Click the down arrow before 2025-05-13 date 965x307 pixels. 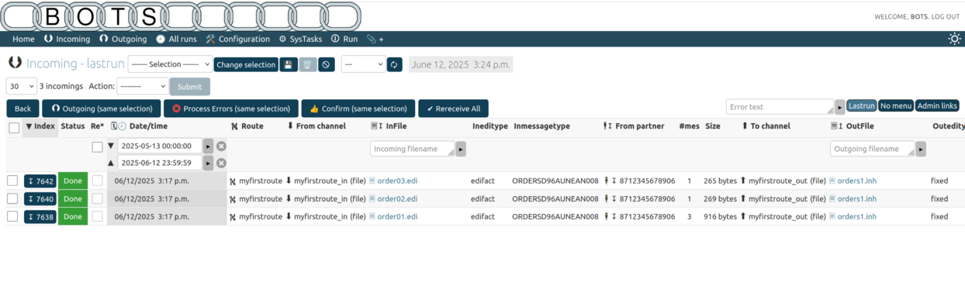[x=110, y=146]
